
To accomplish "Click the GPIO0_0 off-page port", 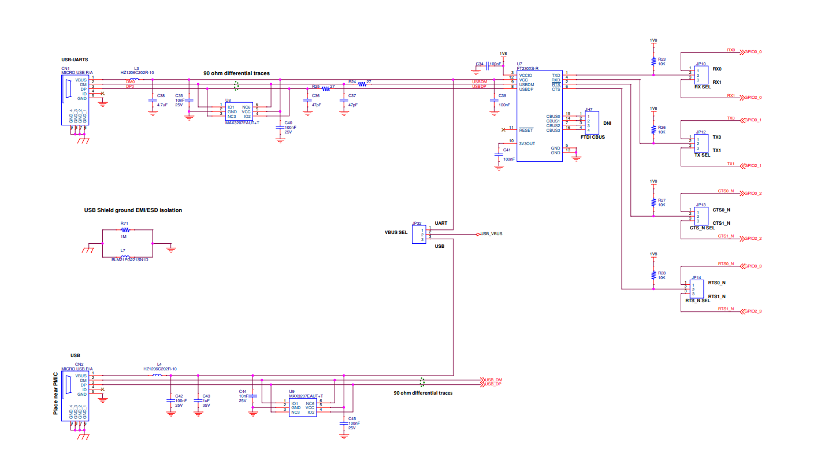I will point(751,52).
